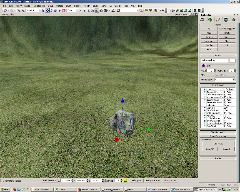Open the Objects tab in RollupBar

coord(202,20)
